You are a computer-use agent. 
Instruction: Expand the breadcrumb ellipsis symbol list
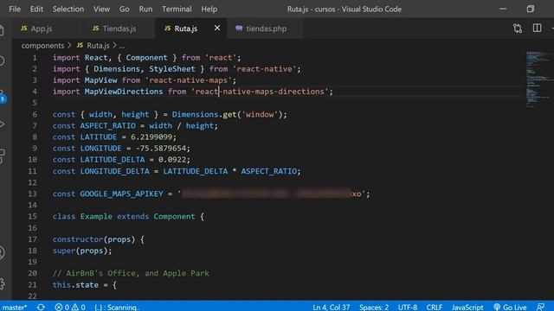pyautogui.click(x=122, y=46)
